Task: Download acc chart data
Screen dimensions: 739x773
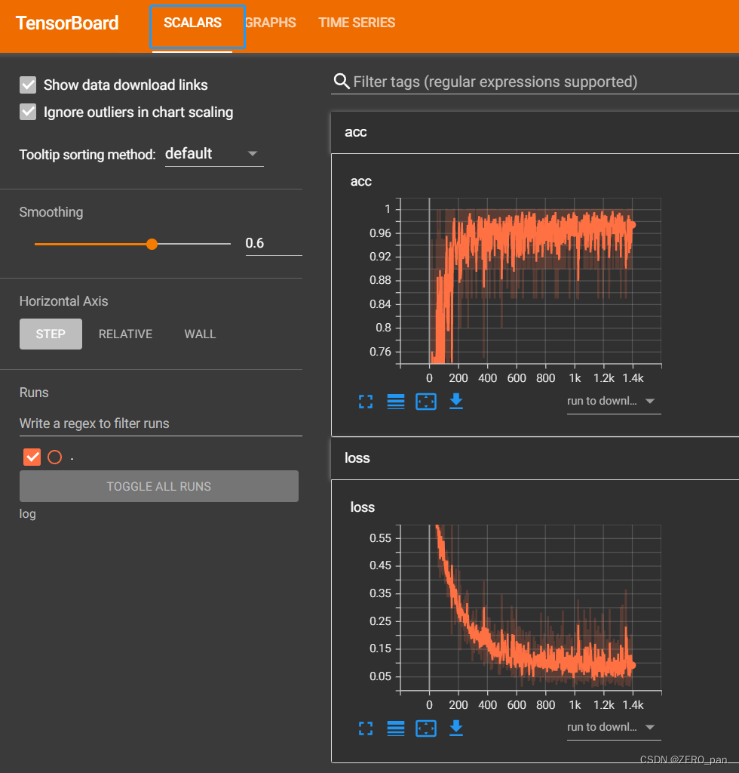Action: pos(456,402)
